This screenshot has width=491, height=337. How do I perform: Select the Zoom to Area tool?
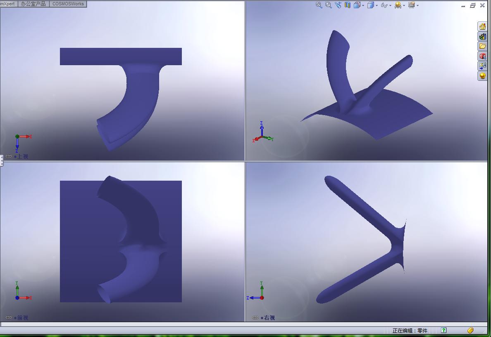tap(328, 5)
